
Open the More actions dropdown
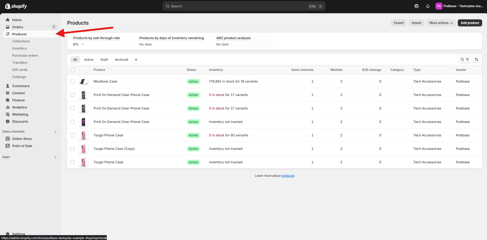441,23
